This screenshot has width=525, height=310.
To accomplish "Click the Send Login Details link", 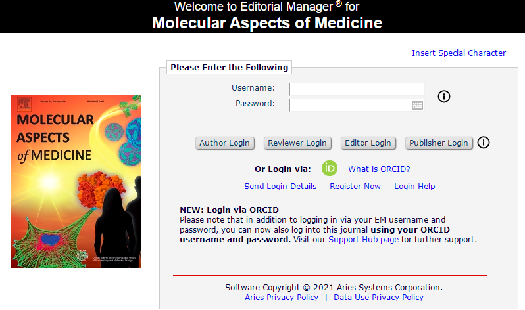I will [280, 187].
